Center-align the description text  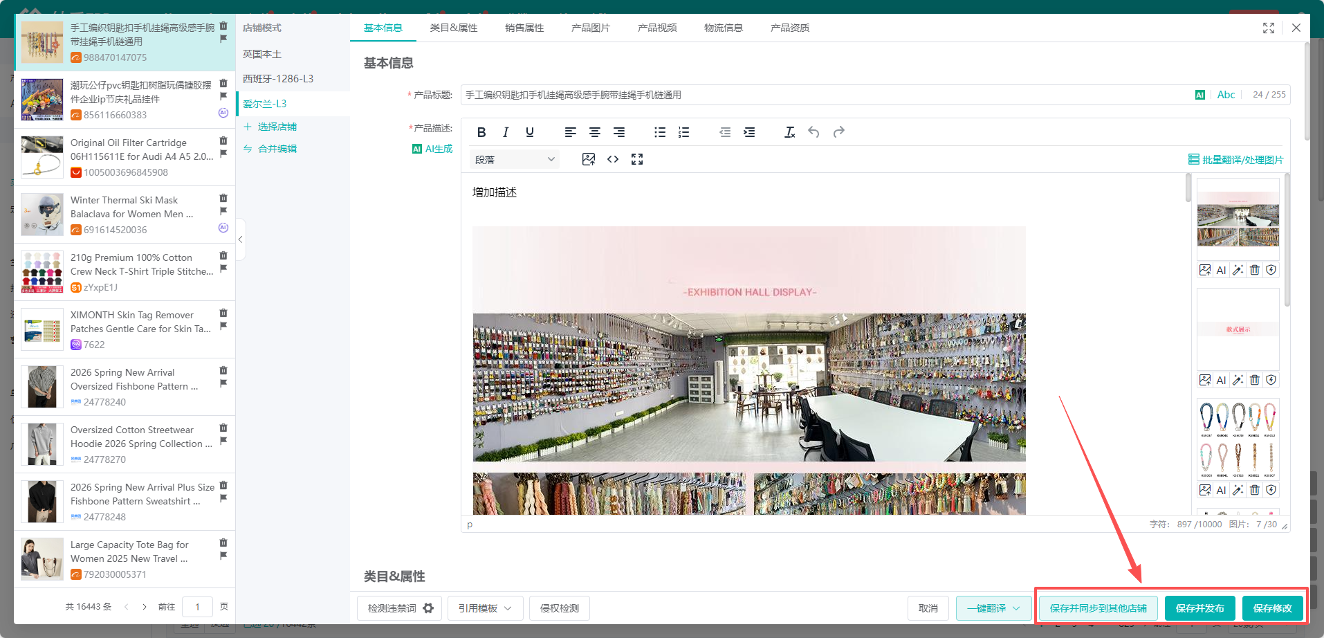tap(595, 132)
